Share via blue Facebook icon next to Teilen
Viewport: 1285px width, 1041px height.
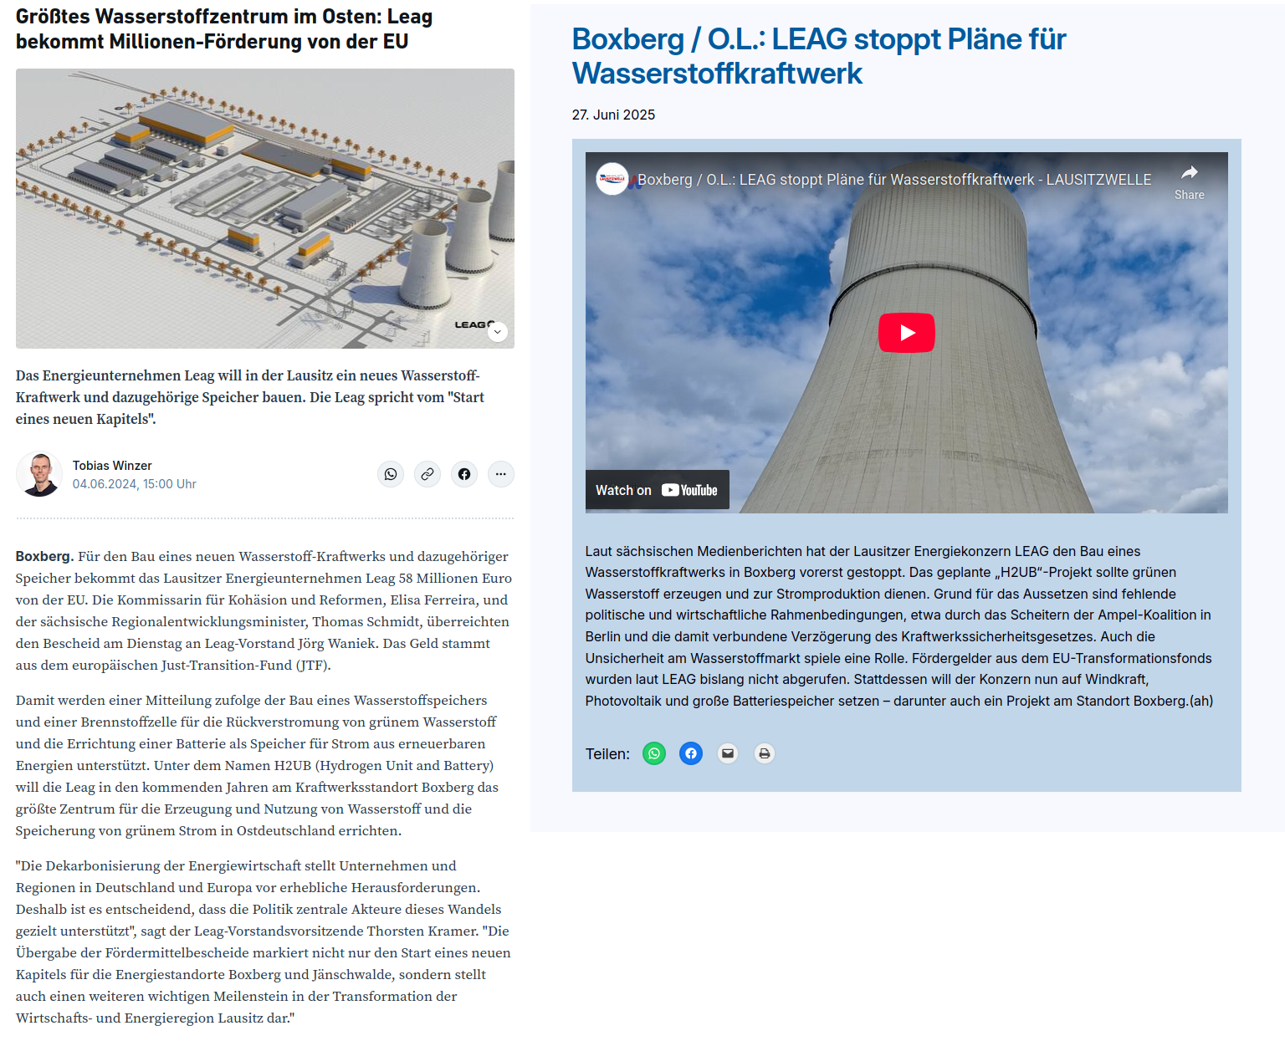691,753
